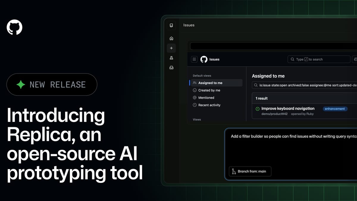357x201 pixels.
Task: Select 'Assigned to me' view
Action: pyautogui.click(x=216, y=83)
